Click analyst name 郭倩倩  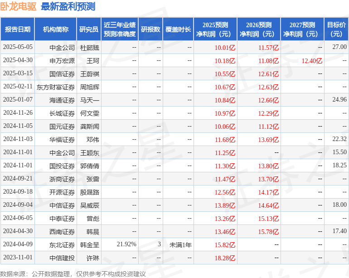click(90, 166)
